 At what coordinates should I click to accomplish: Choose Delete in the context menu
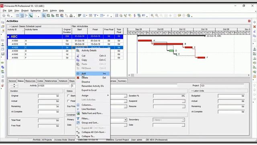pos(93,78)
